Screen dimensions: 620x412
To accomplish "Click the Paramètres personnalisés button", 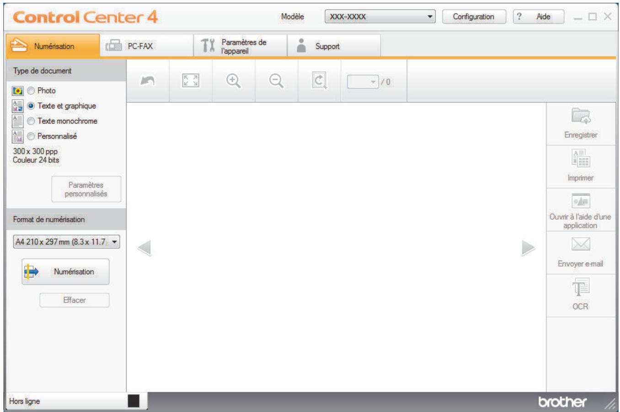I will pos(86,189).
